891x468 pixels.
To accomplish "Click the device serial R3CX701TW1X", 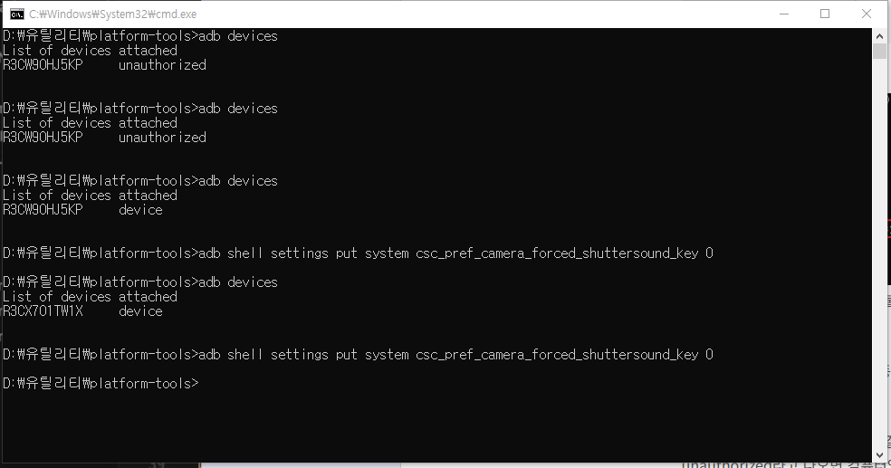I will tap(43, 311).
